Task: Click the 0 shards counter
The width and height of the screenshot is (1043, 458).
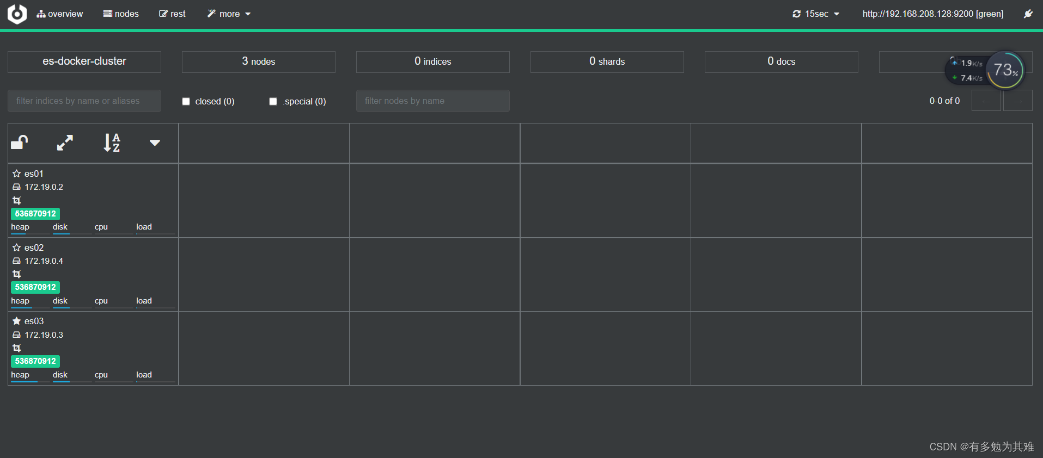Action: pos(607,61)
